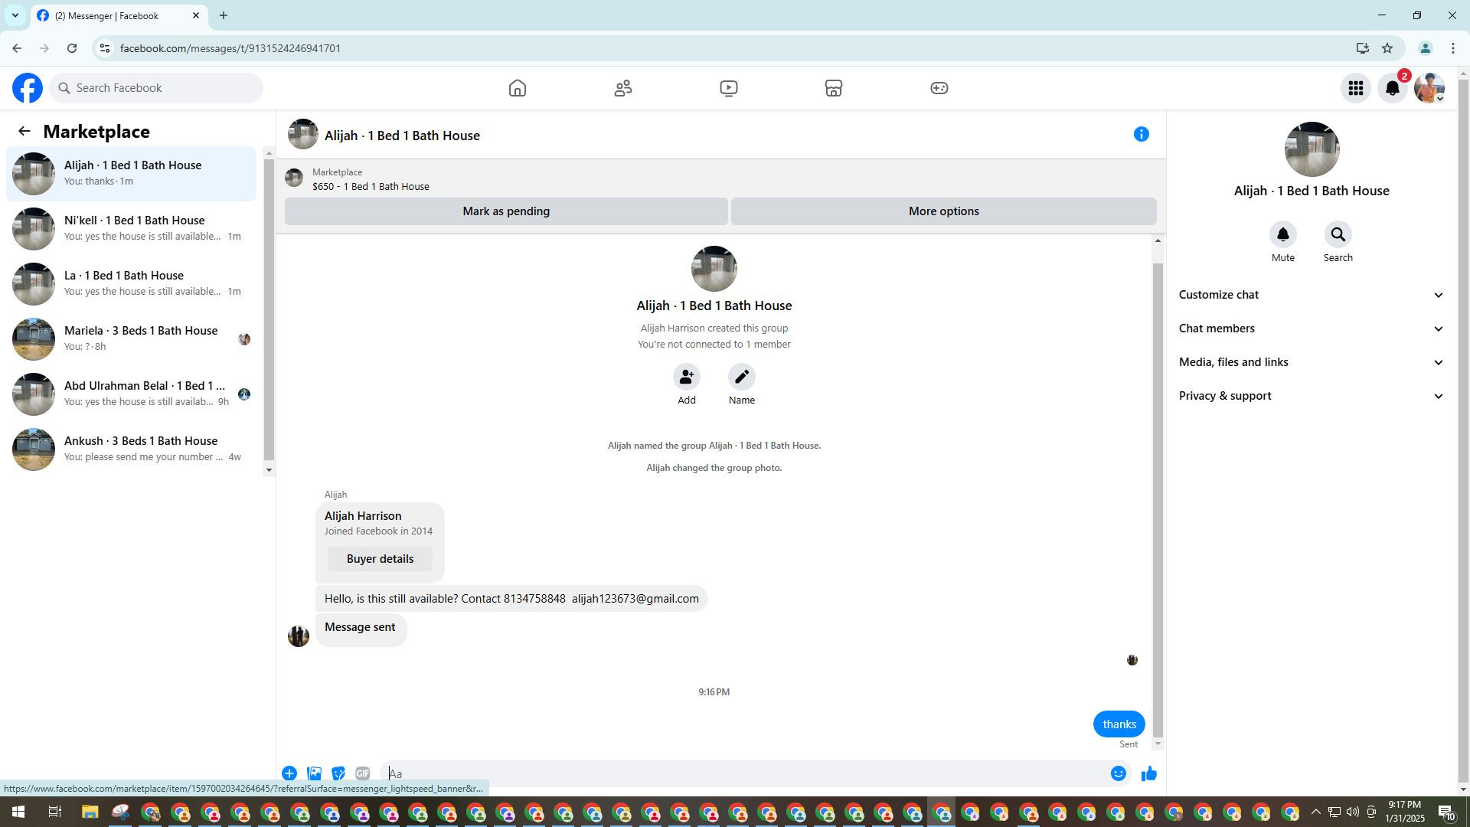The image size is (1470, 827).
Task: Click the browser address bar URL
Action: 230,48
